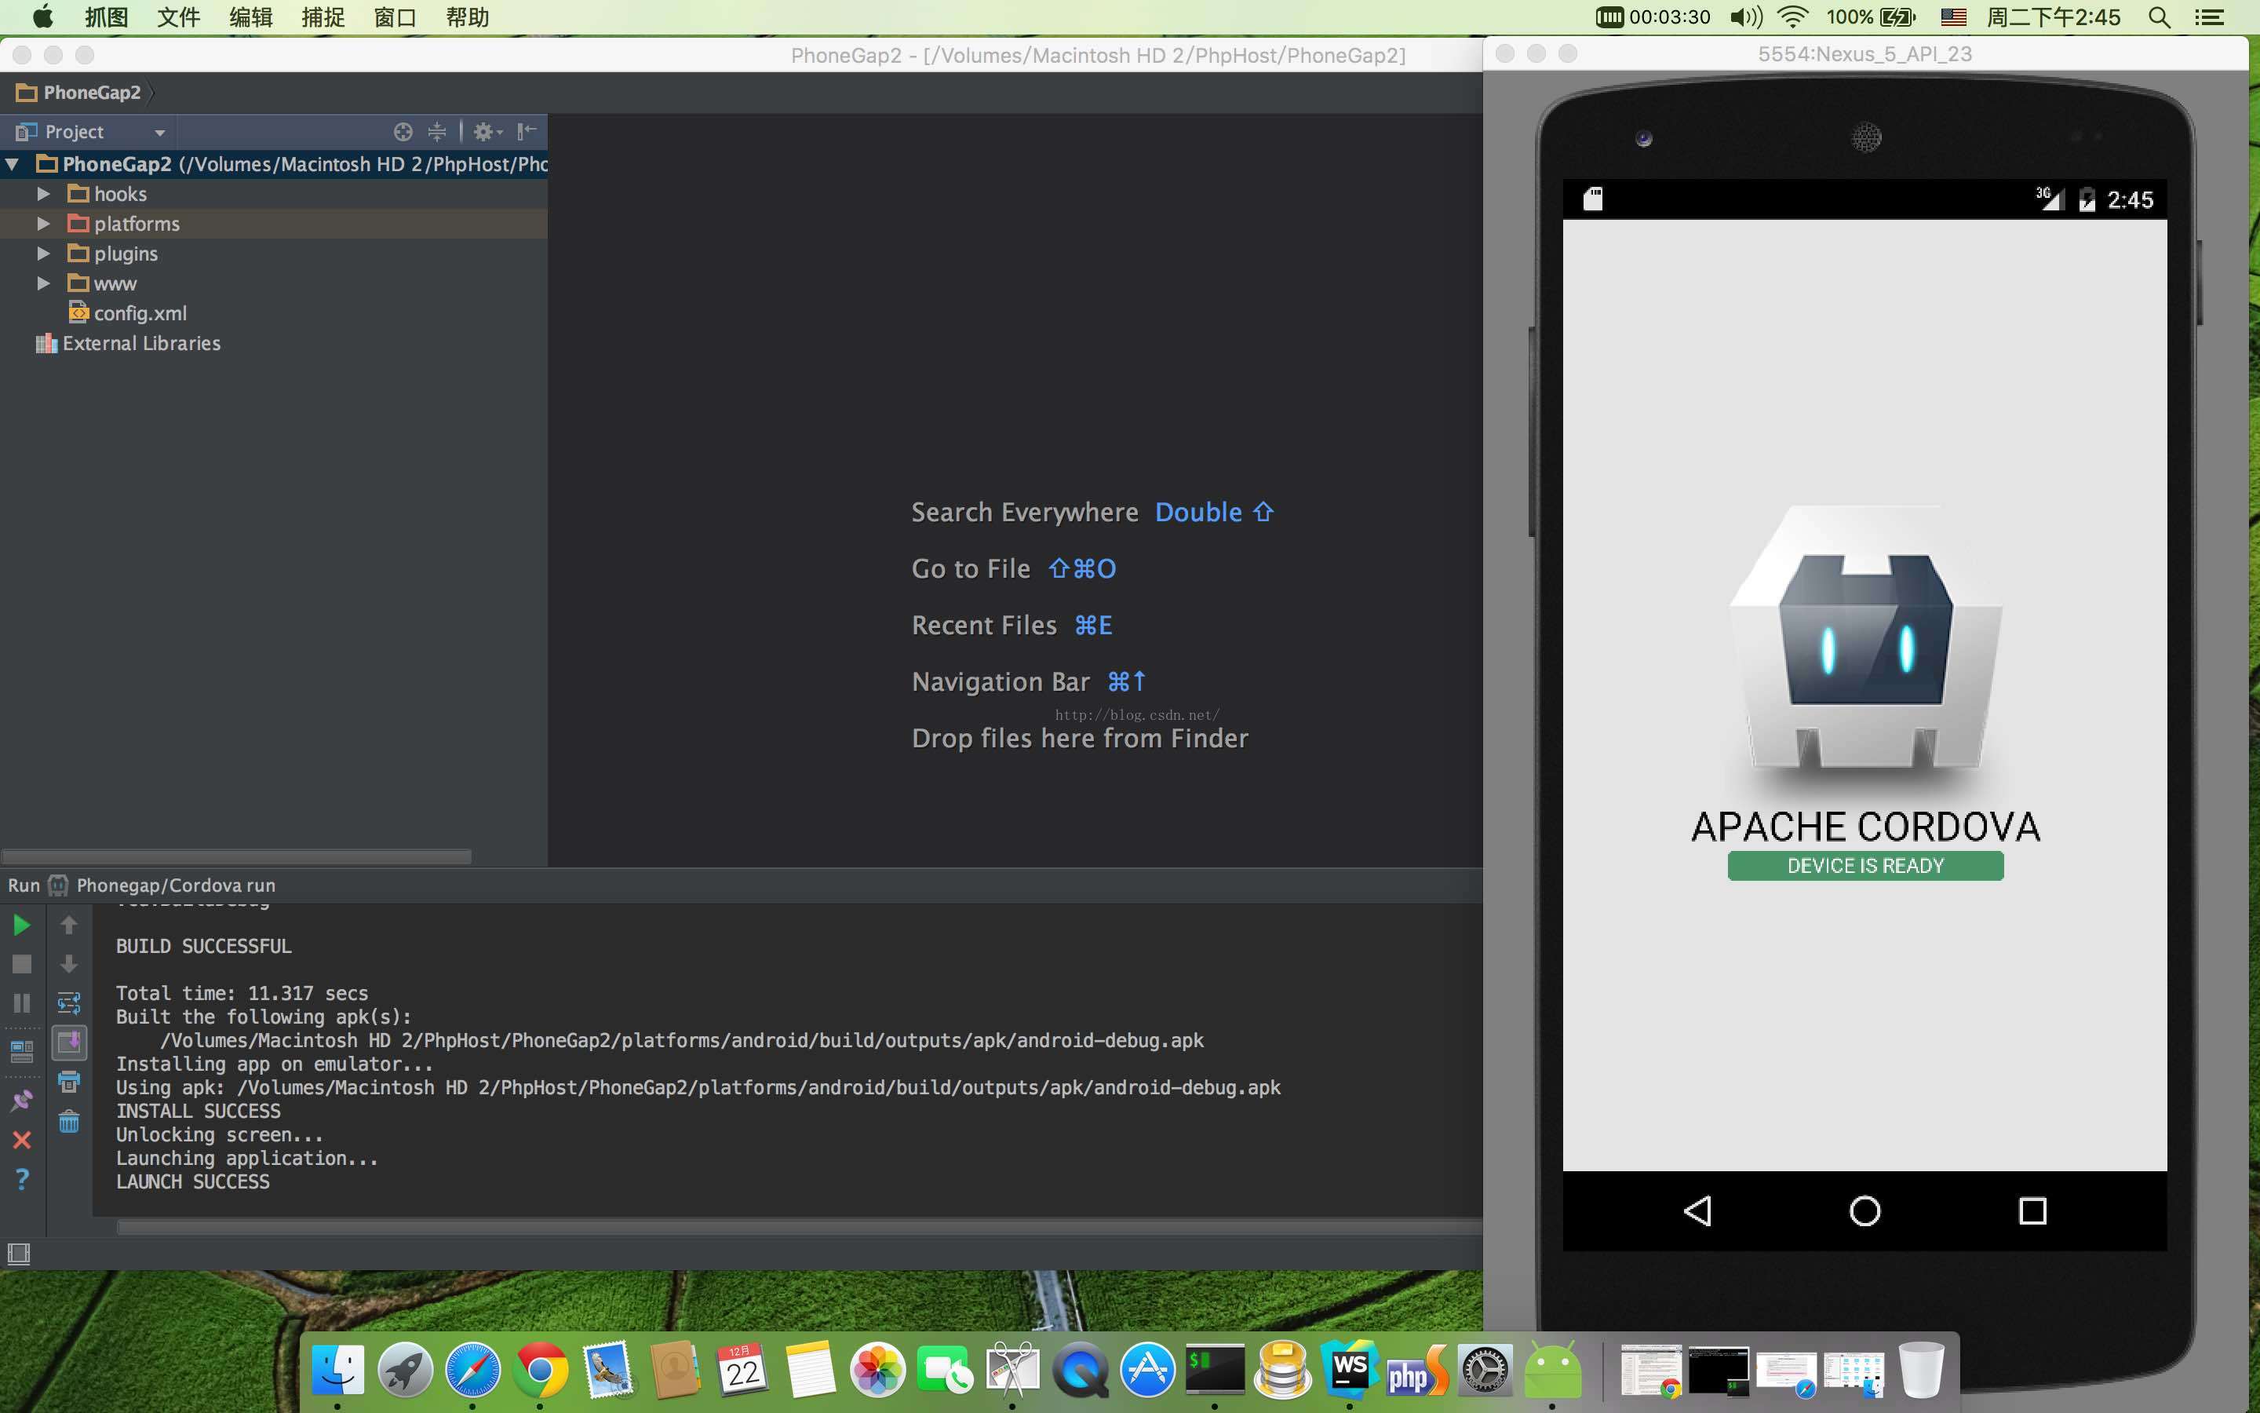The image size is (2260, 1413).
Task: Open PhpStorm from the Dock
Action: pos(1416,1371)
